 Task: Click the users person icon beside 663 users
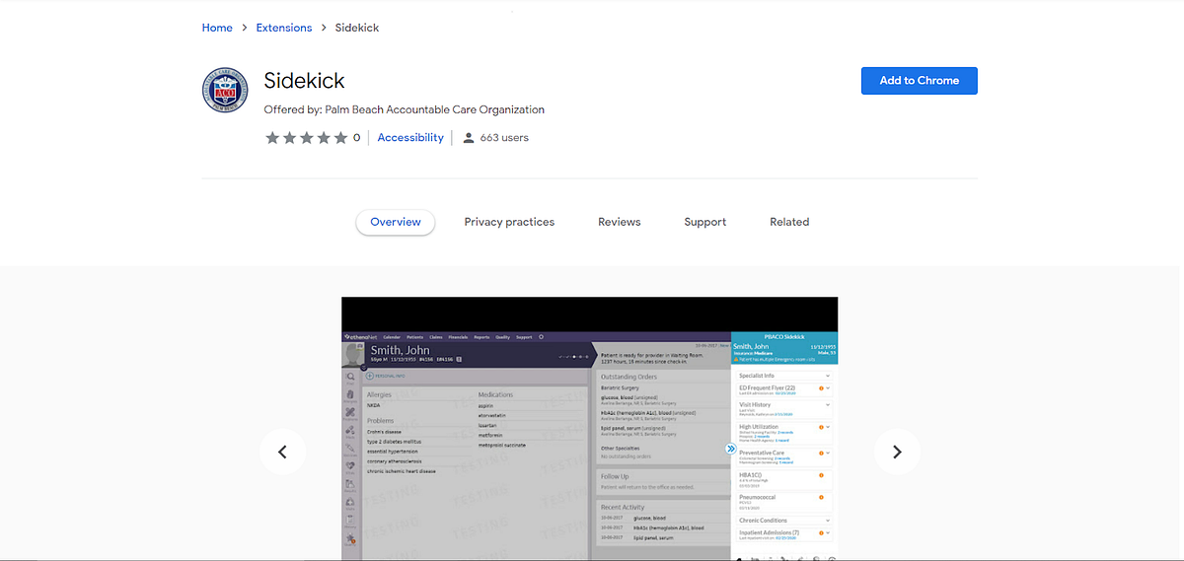coord(469,138)
